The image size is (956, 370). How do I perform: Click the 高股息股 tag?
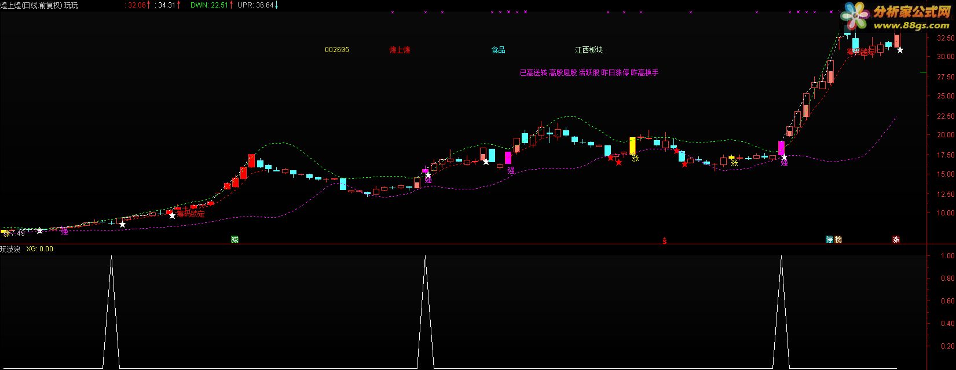[563, 73]
